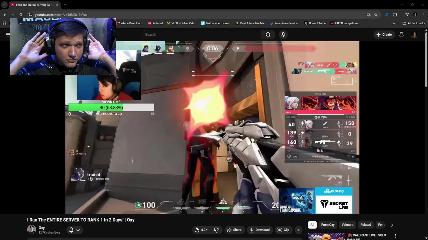Click the page vertical scrollbar

click(426, 60)
